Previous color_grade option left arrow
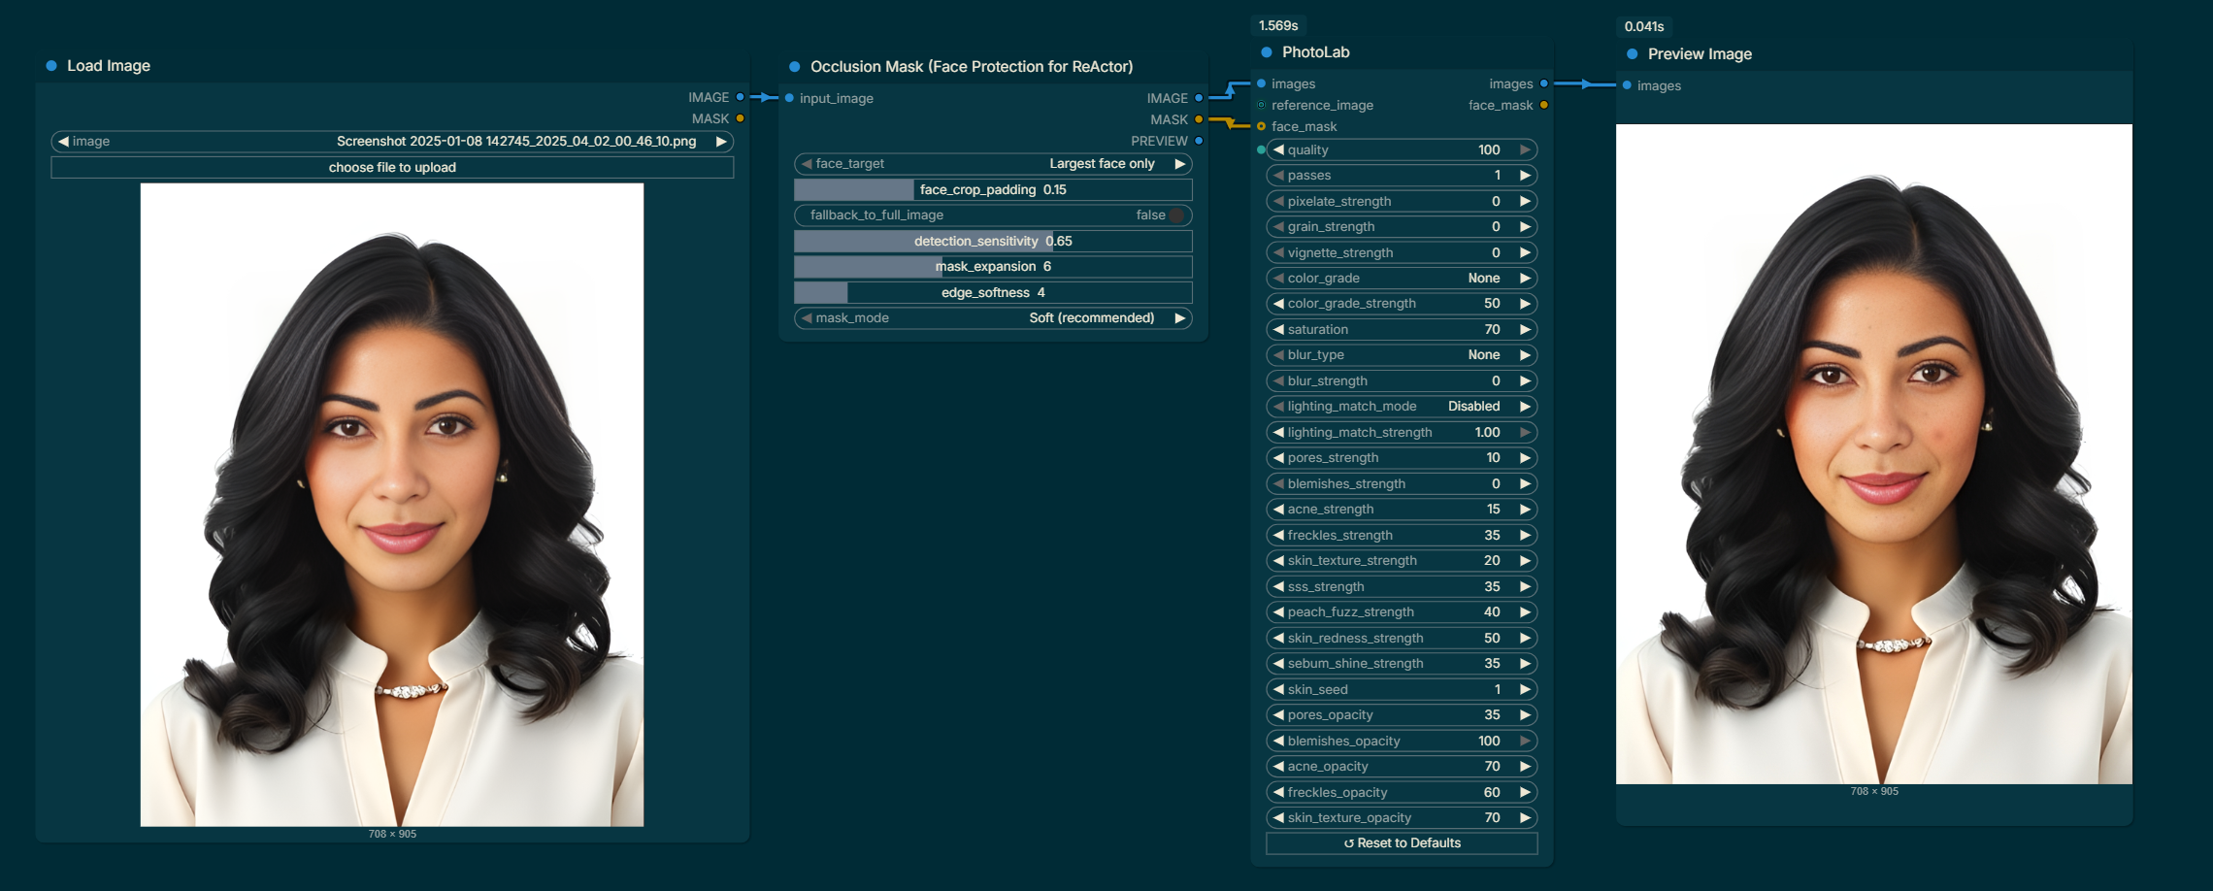The image size is (2213, 891). pos(1278,279)
